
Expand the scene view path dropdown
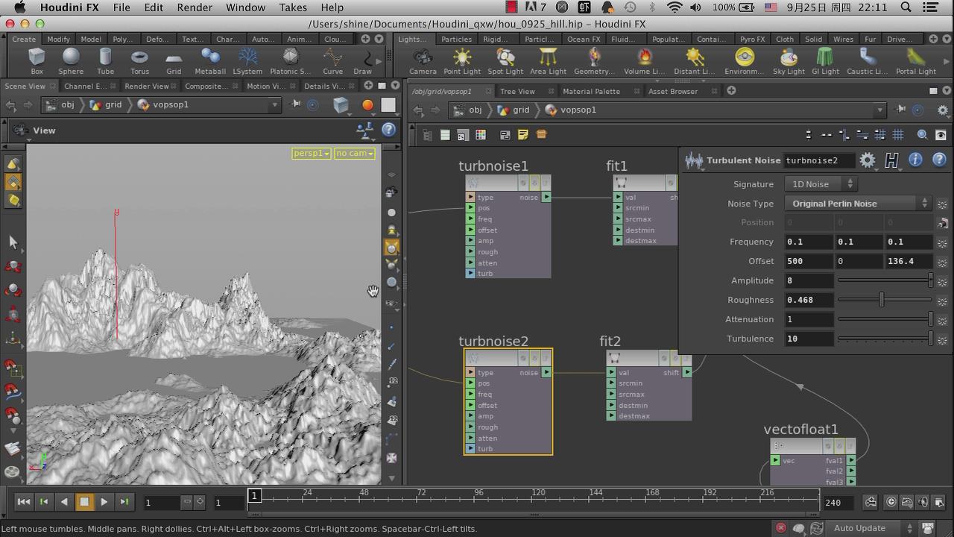(x=274, y=104)
